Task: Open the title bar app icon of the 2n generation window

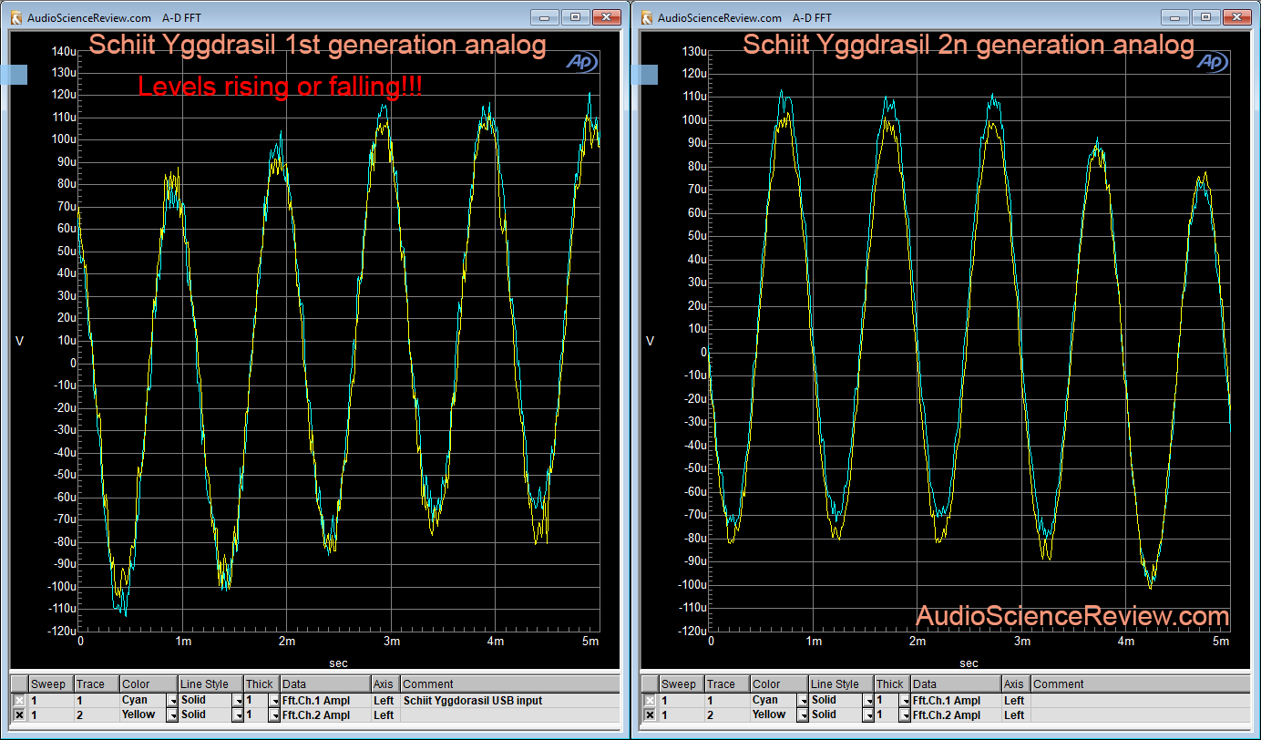Action: [647, 17]
